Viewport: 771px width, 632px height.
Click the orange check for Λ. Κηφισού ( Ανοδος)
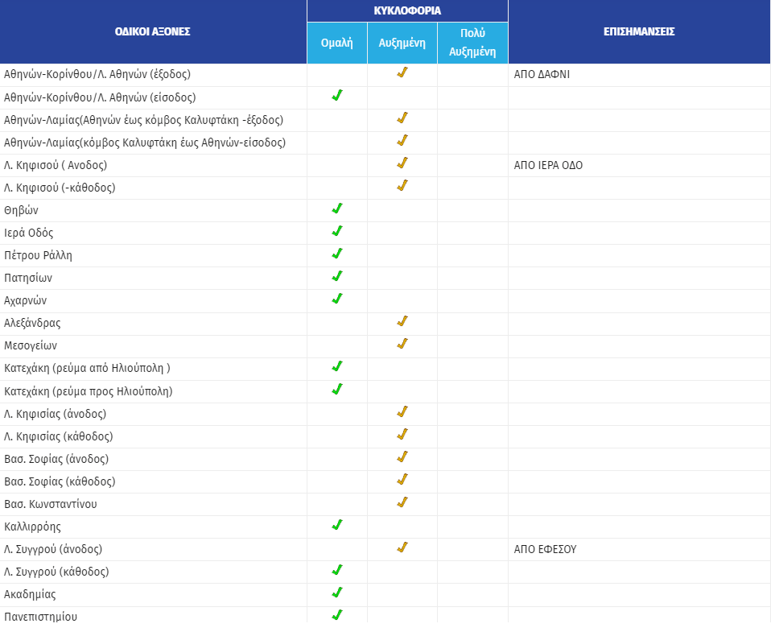click(402, 163)
